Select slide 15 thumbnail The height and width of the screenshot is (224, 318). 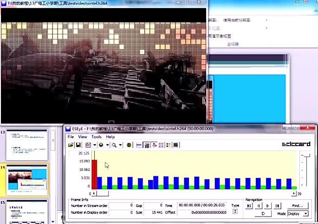(x=27, y=211)
